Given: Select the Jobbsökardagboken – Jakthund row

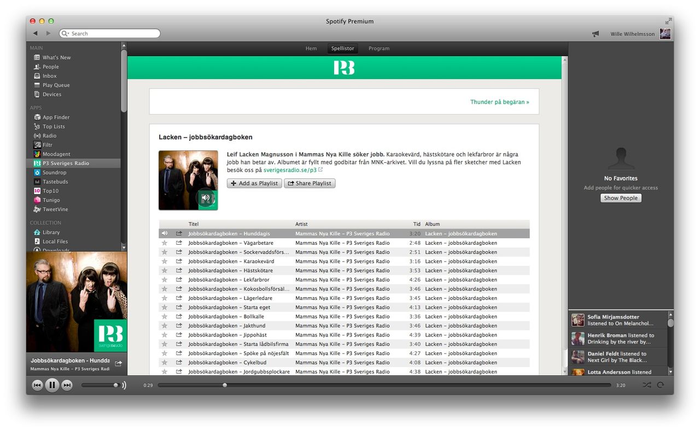Looking at the screenshot, I should click(344, 326).
